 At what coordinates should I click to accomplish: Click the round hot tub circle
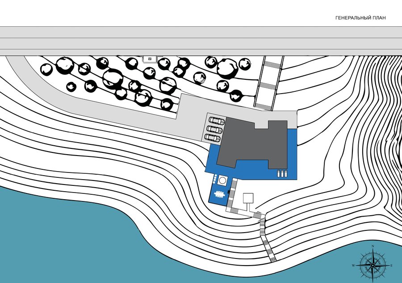[222, 180]
